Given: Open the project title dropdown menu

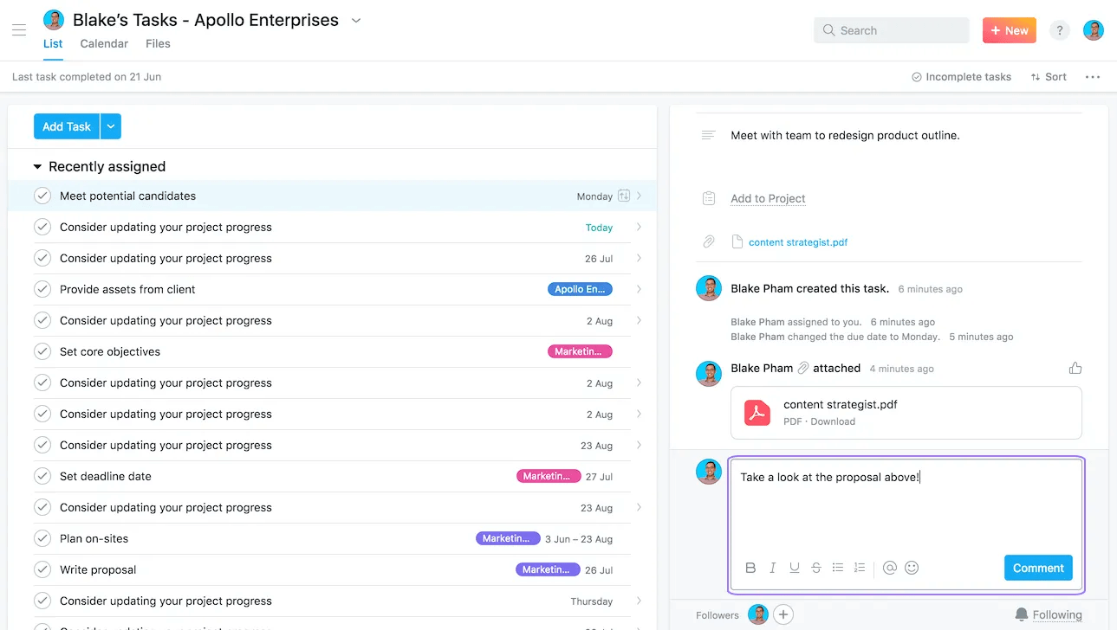Looking at the screenshot, I should 355,19.
